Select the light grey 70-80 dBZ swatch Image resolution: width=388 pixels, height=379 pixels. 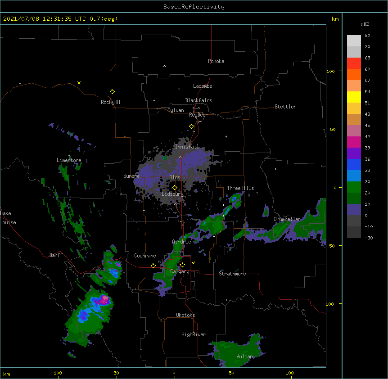click(x=354, y=41)
